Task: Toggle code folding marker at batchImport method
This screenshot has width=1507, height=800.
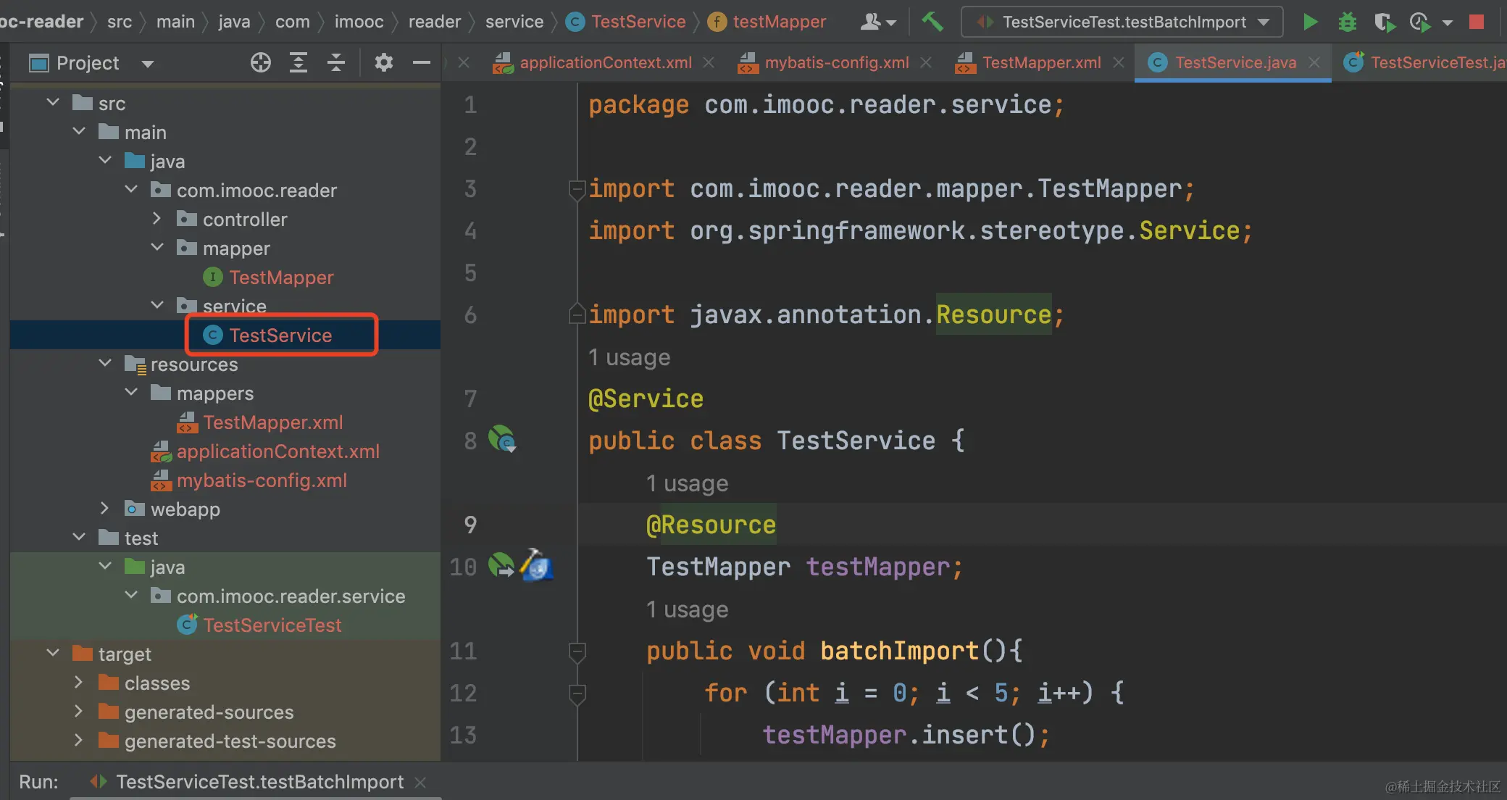Action: pos(577,651)
